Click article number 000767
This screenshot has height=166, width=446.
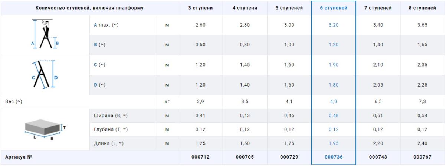pos(422,157)
